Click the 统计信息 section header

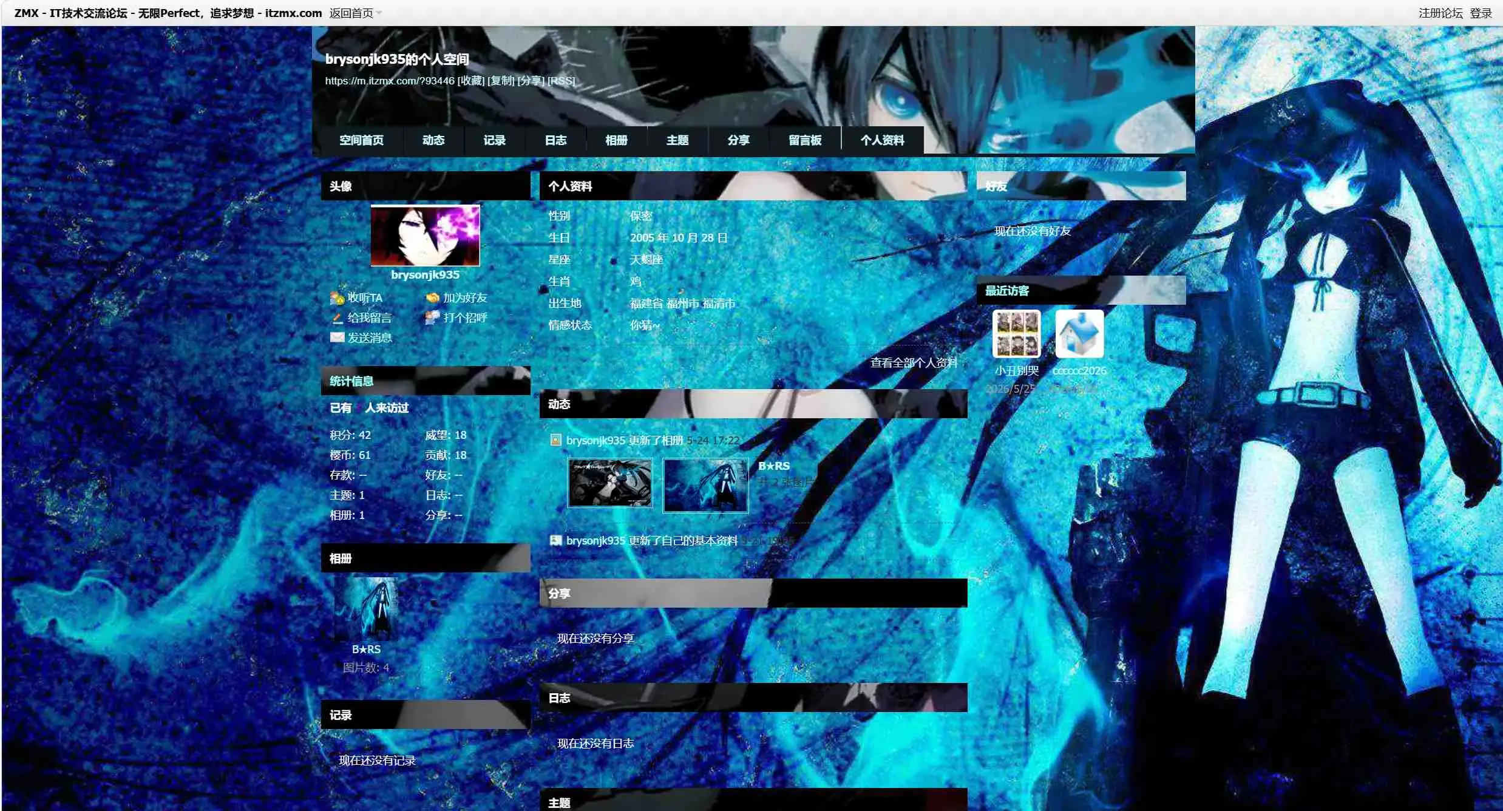(426, 381)
